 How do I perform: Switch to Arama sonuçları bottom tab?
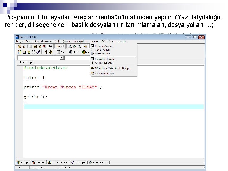(x=99, y=162)
